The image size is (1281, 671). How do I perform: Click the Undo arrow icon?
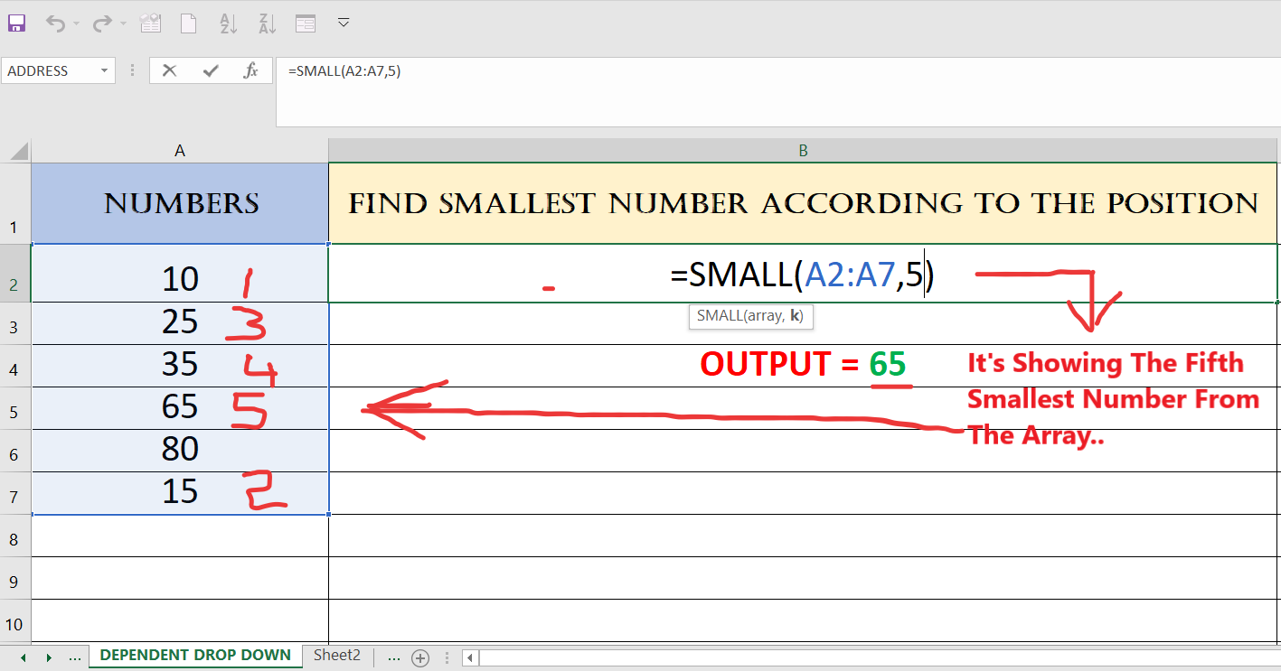point(56,23)
